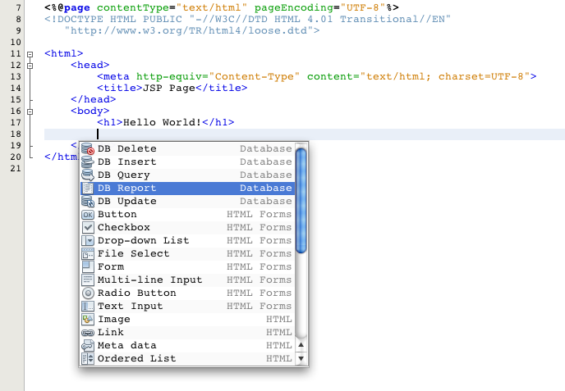The width and height of the screenshot is (565, 391).
Task: Collapse the html tag fold on line 11
Action: (30, 54)
